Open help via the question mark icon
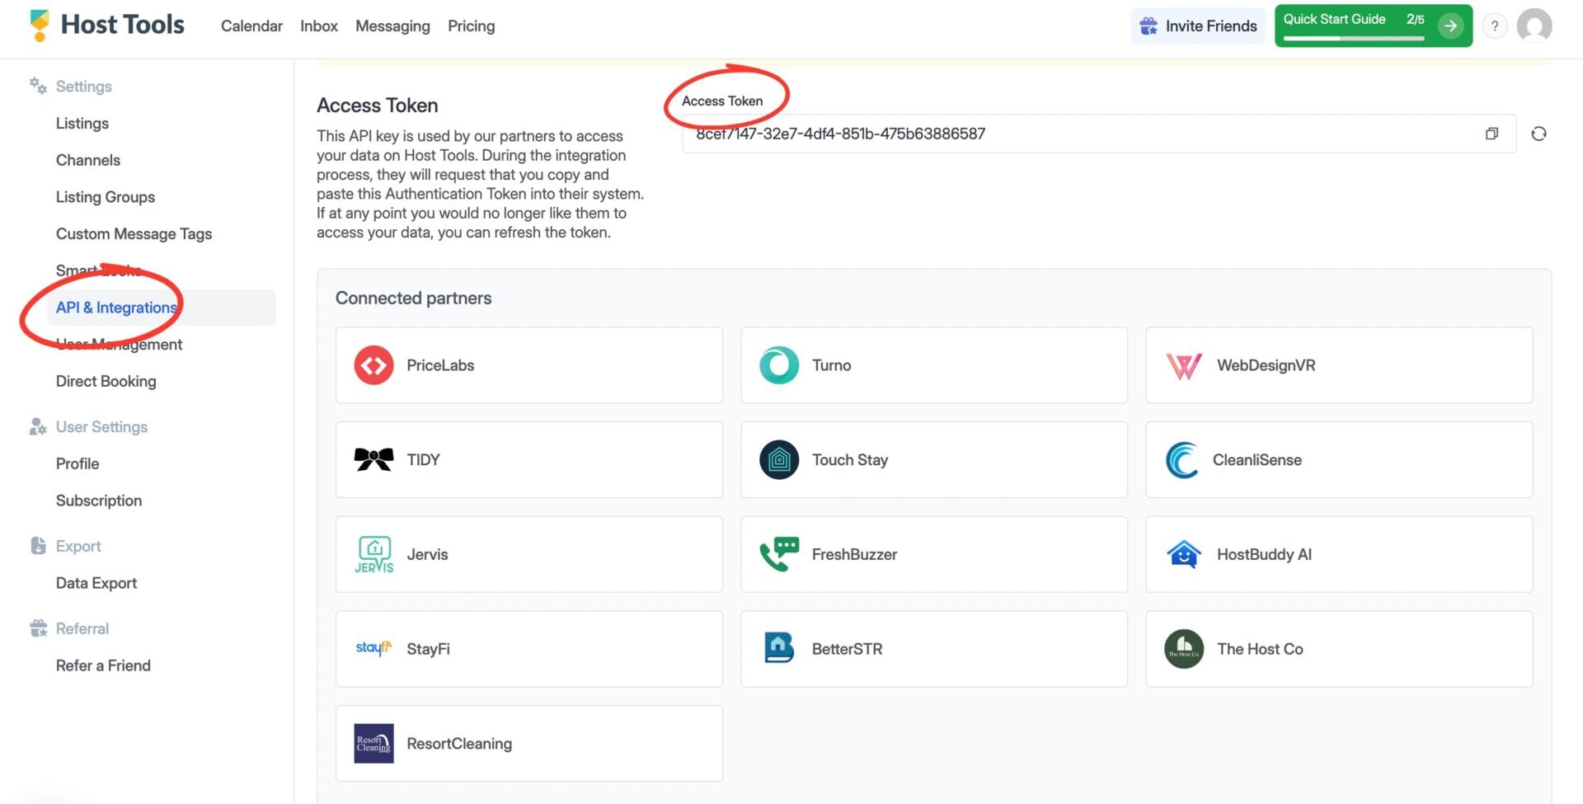 [x=1494, y=26]
